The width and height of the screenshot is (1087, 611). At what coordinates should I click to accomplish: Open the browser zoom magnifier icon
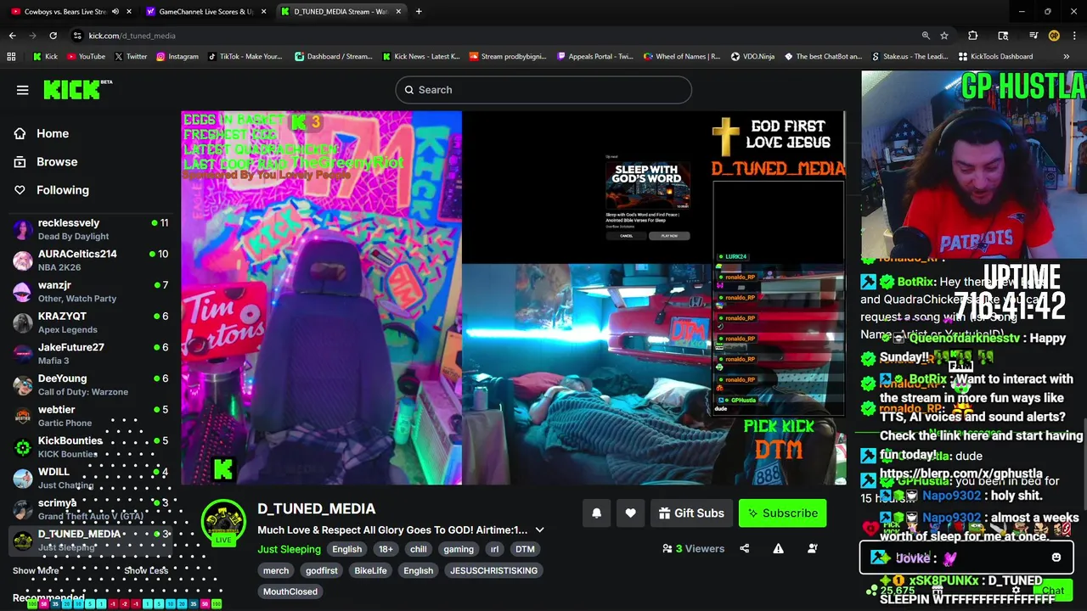pos(926,36)
